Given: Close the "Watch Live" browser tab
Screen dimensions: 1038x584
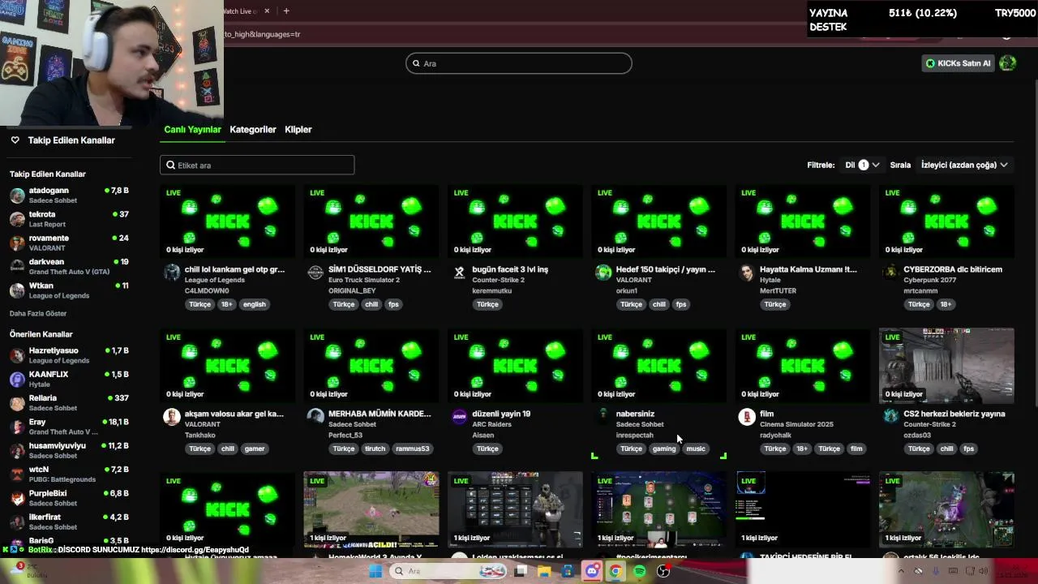Looking at the screenshot, I should click(x=268, y=11).
